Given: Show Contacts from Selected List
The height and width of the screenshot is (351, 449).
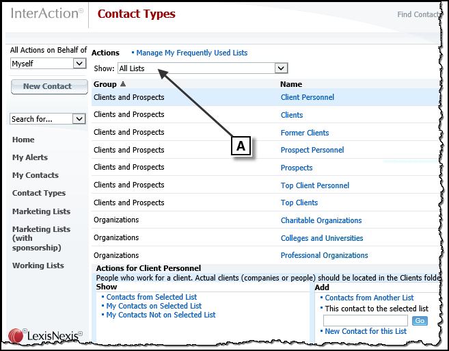Looking at the screenshot, I should pyautogui.click(x=152, y=297).
